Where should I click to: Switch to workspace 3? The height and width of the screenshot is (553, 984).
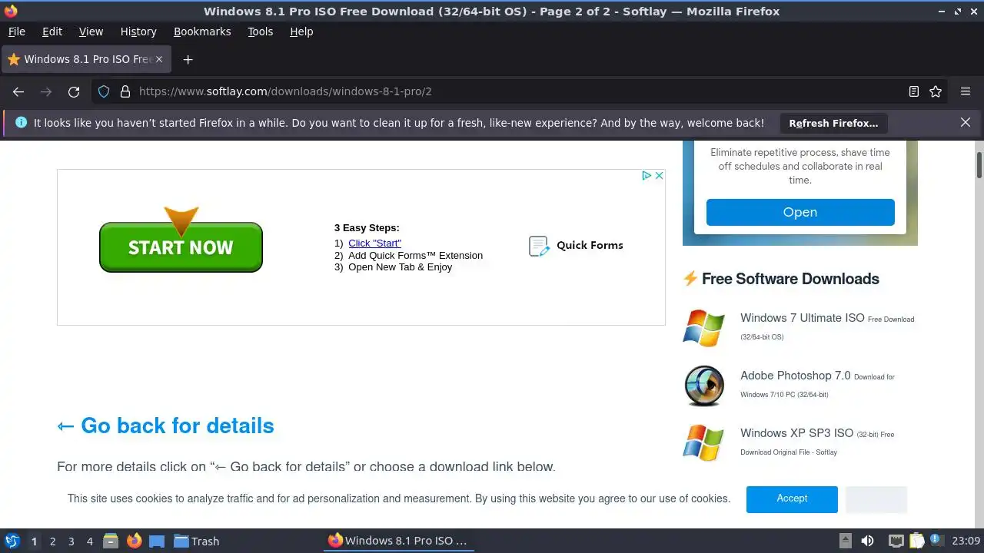pos(71,541)
